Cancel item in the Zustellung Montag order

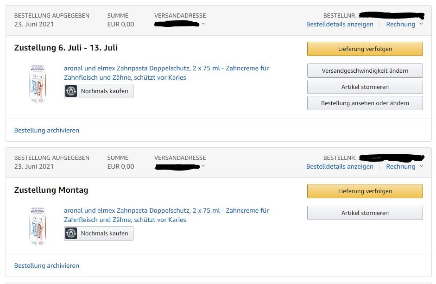[x=365, y=213]
